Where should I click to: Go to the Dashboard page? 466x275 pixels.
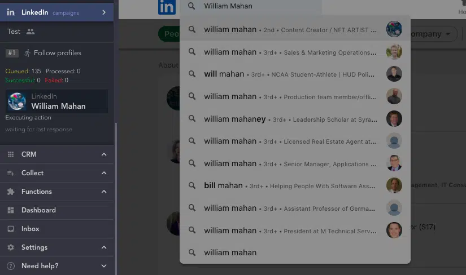point(38,210)
